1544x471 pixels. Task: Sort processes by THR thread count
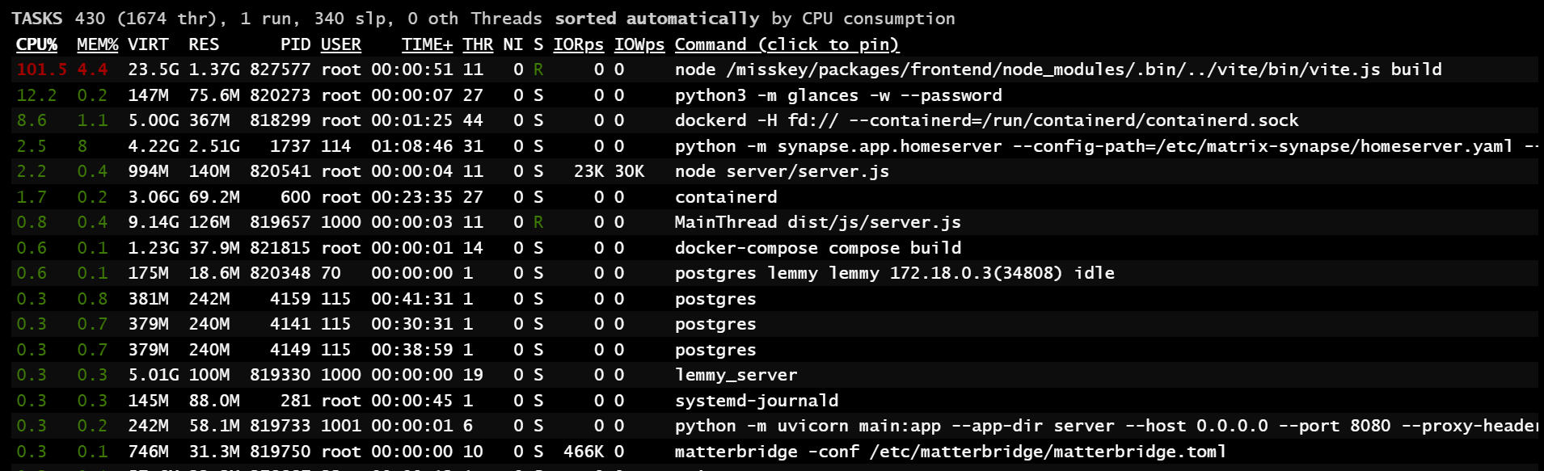click(478, 44)
